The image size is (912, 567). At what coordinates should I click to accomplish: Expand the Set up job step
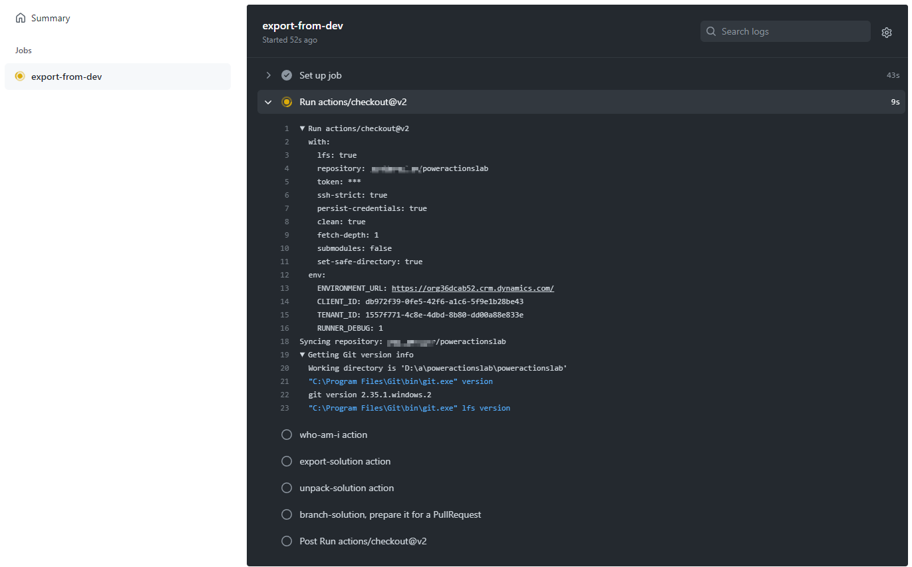point(268,75)
